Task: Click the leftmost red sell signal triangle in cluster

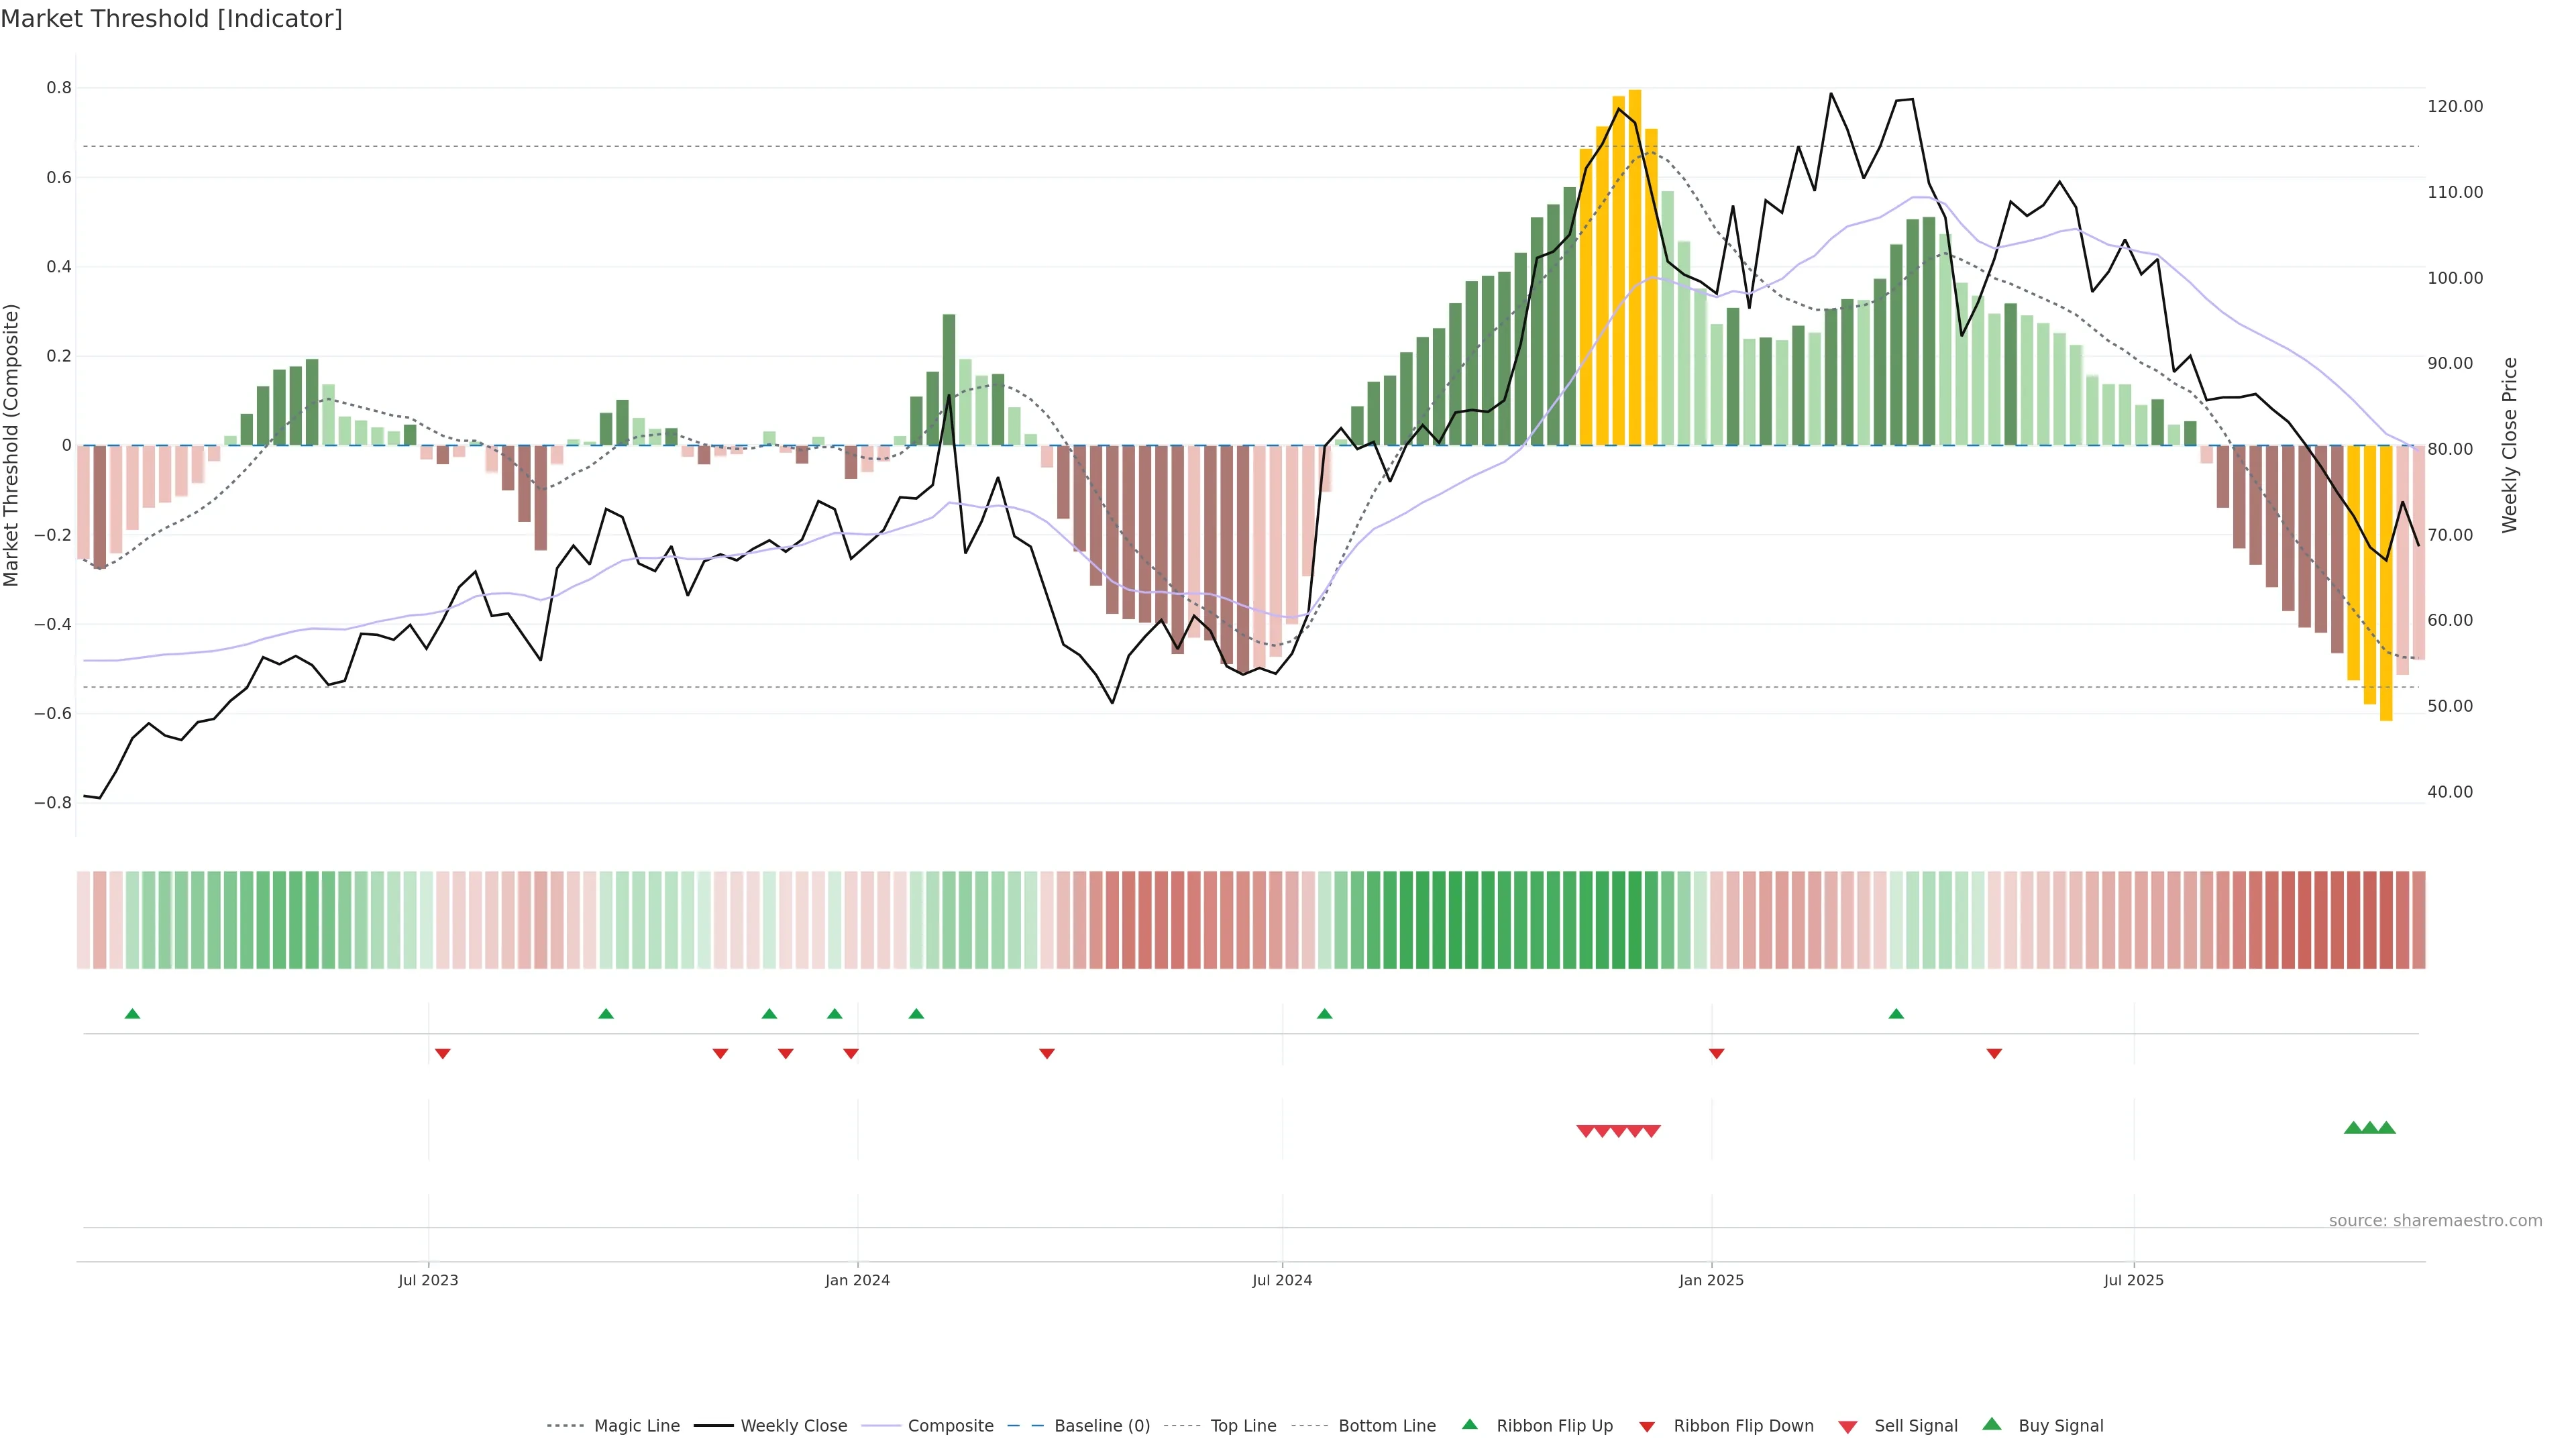Action: [x=1585, y=1131]
